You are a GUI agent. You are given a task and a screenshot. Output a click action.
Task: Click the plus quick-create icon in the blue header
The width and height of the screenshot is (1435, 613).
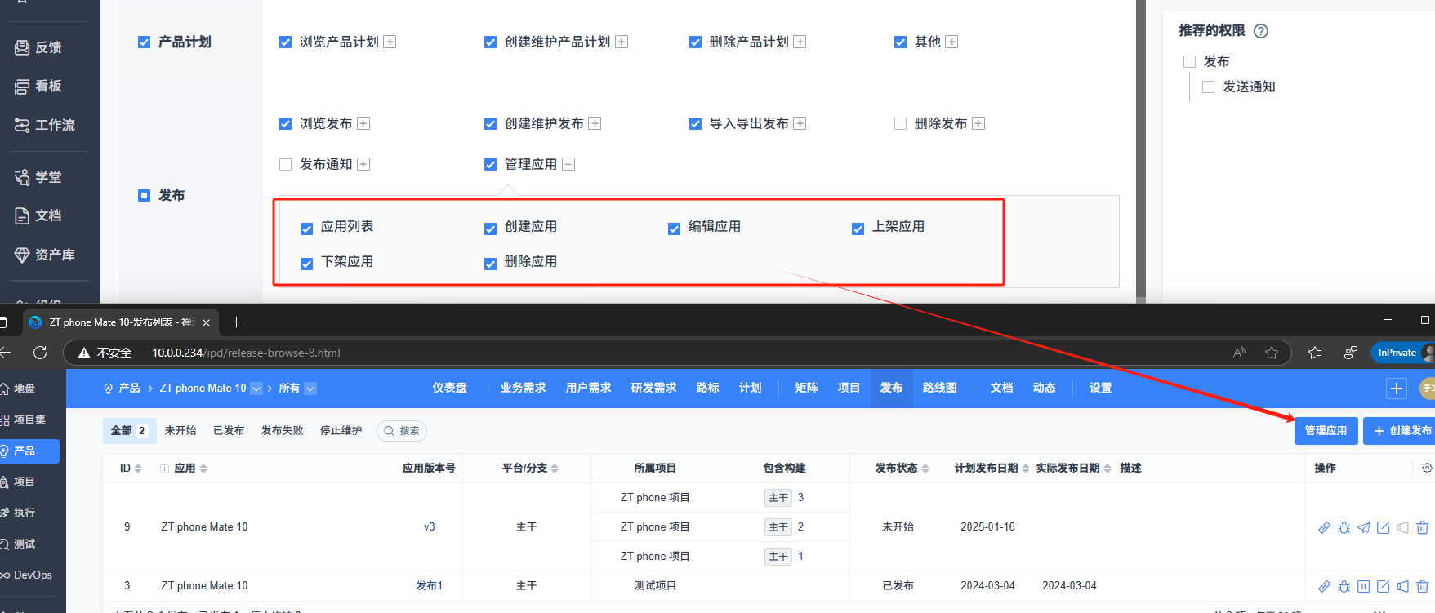point(1397,389)
